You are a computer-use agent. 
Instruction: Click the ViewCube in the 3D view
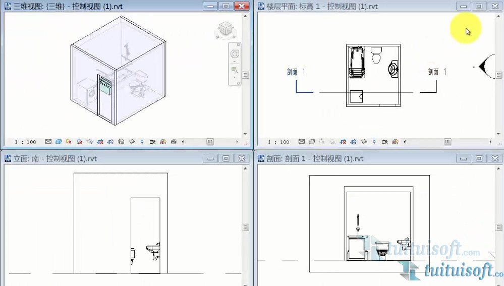click(226, 29)
